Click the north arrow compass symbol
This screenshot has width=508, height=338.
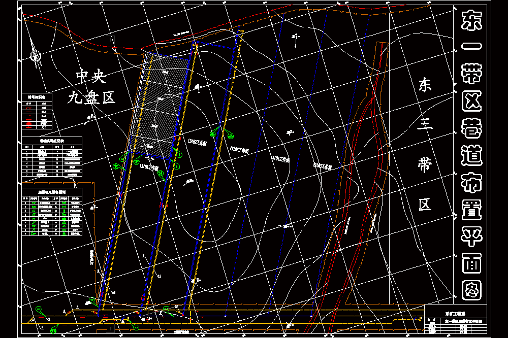(x=36, y=56)
